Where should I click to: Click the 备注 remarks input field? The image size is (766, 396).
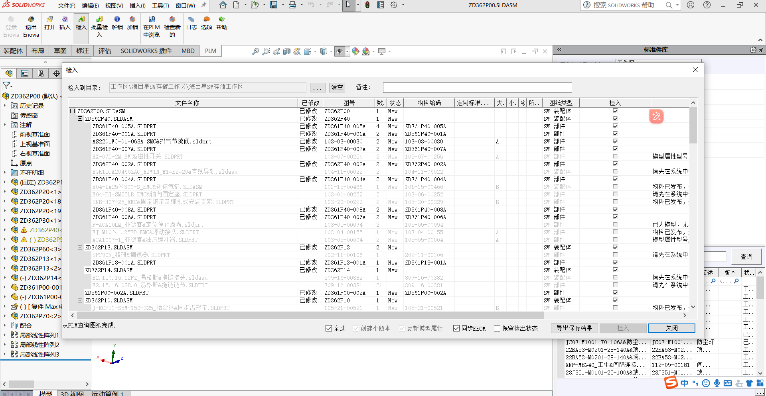tap(477, 87)
